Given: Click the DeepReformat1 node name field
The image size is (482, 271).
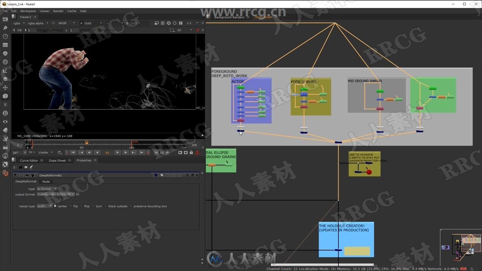Looking at the screenshot, I should point(94,175).
